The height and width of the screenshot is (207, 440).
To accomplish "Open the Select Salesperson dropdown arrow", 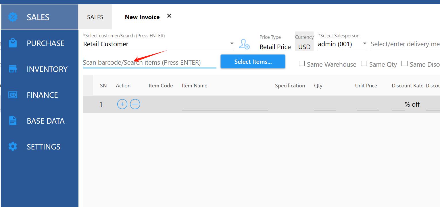I will pyautogui.click(x=364, y=44).
